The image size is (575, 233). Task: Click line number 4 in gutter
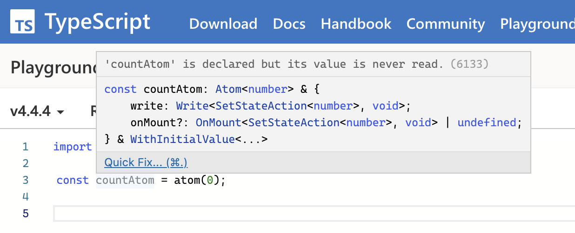[x=26, y=197]
